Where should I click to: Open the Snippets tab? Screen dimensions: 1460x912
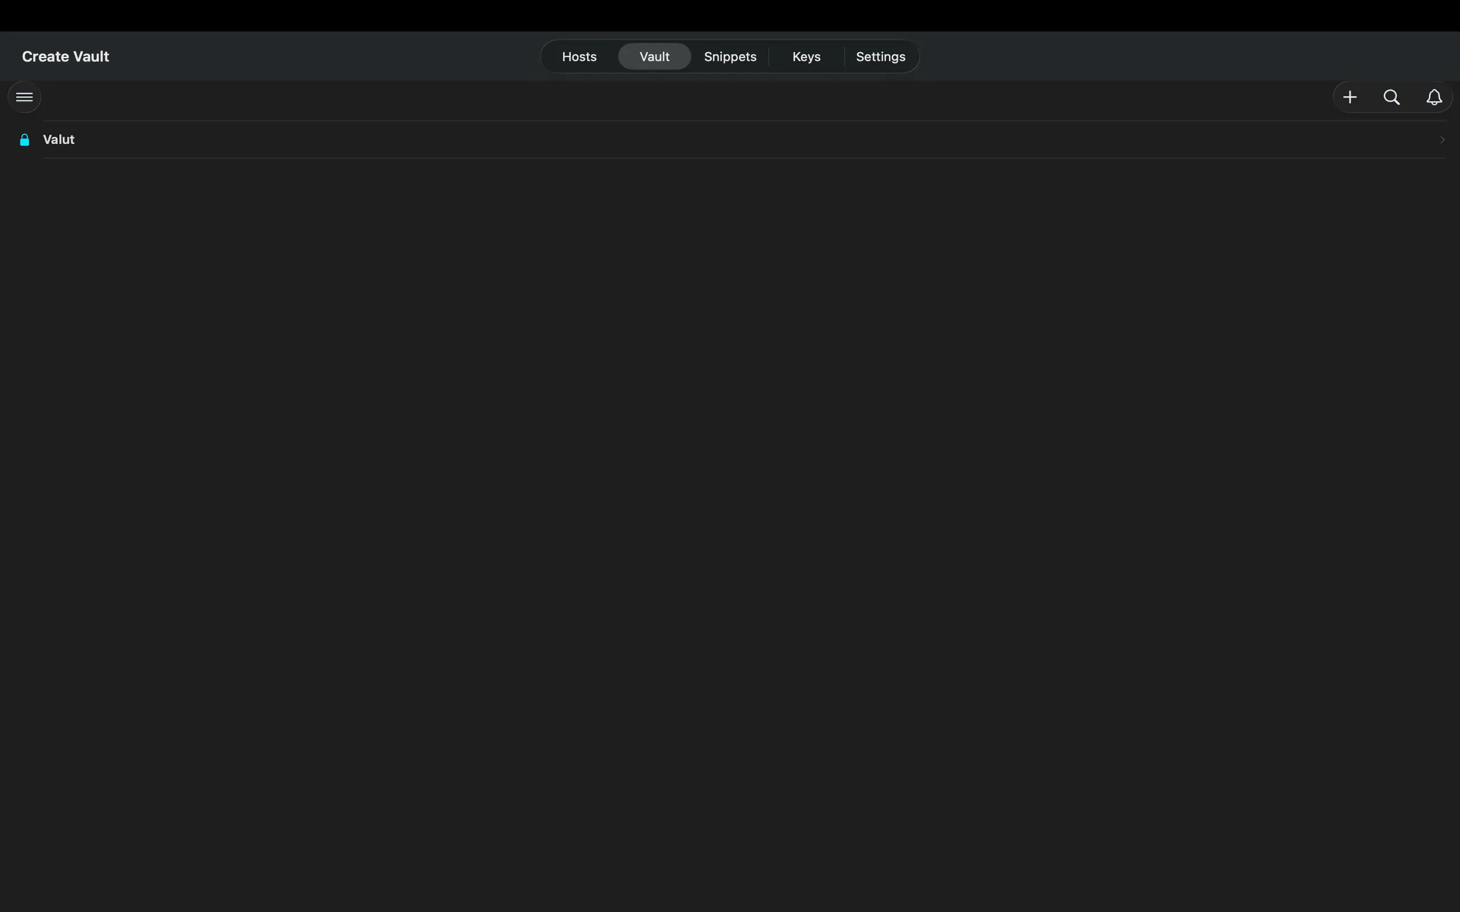point(730,56)
